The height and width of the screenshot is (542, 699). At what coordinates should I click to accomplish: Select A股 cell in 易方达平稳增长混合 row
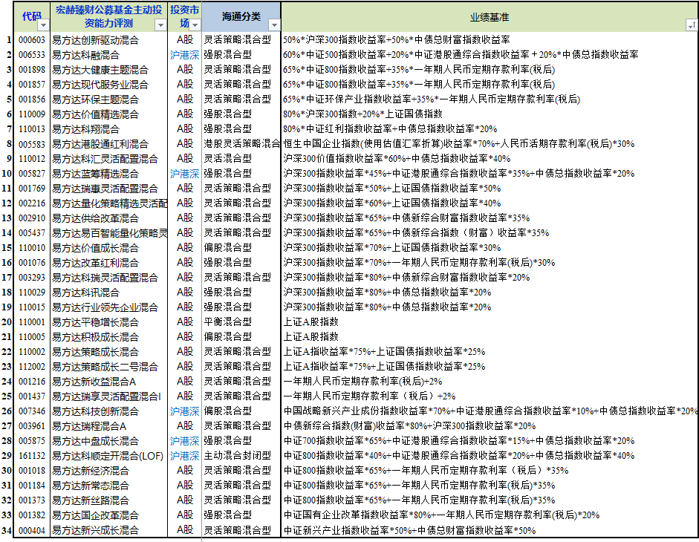[x=184, y=321]
